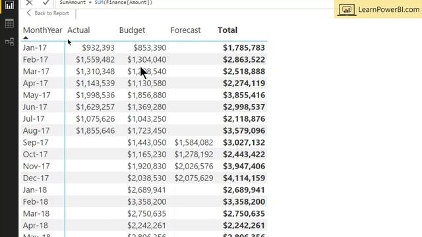Click Forecast value $1,278,192

pyautogui.click(x=194, y=154)
